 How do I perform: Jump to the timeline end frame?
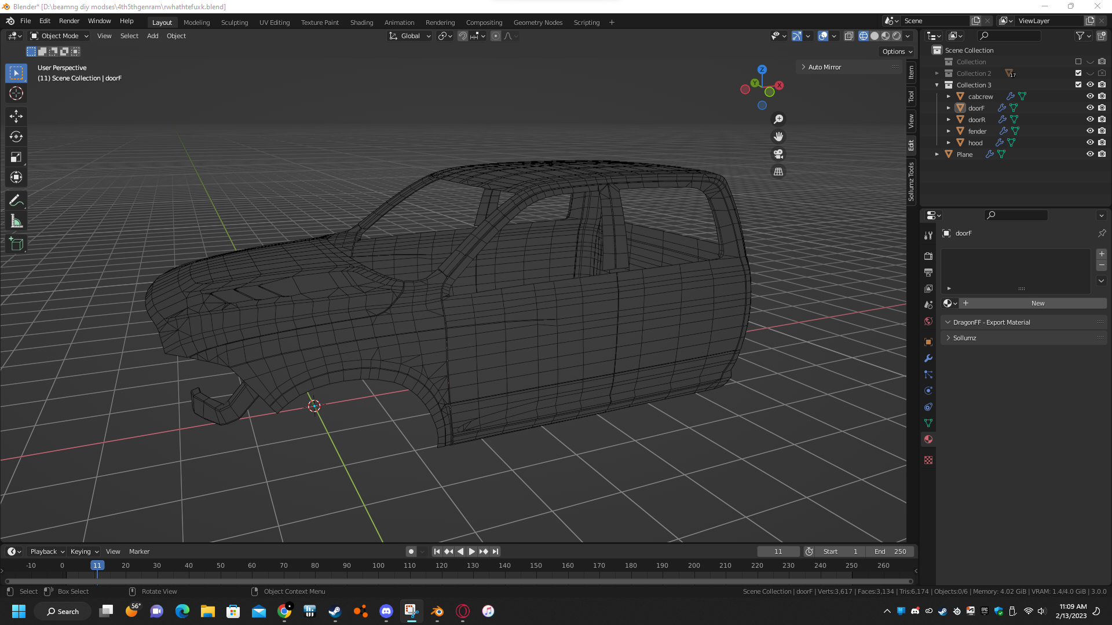[495, 552]
